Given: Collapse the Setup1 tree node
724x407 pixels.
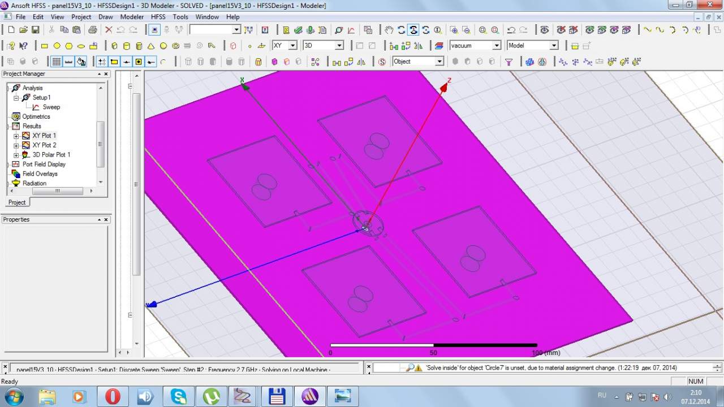Looking at the screenshot, I should (16, 98).
